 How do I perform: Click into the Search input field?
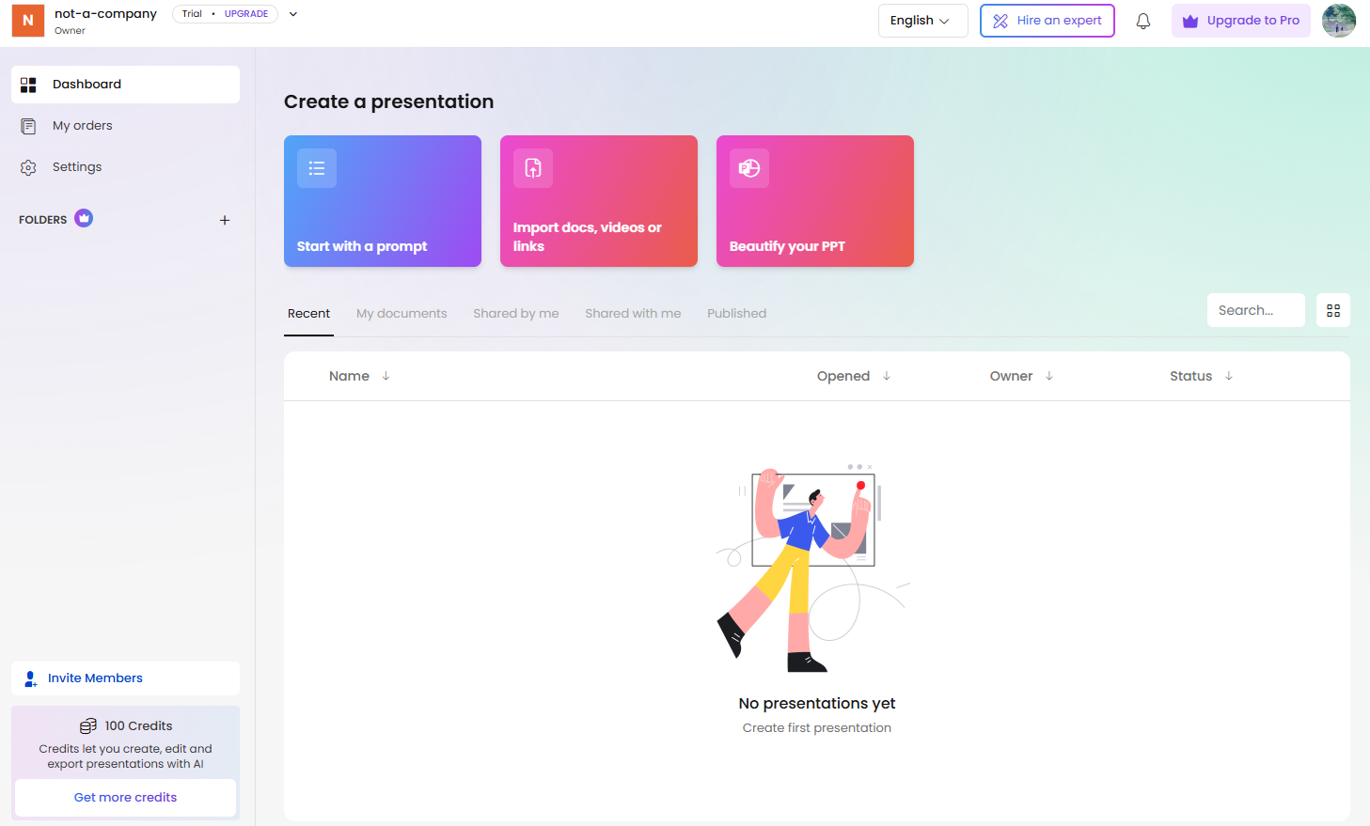coord(1254,310)
